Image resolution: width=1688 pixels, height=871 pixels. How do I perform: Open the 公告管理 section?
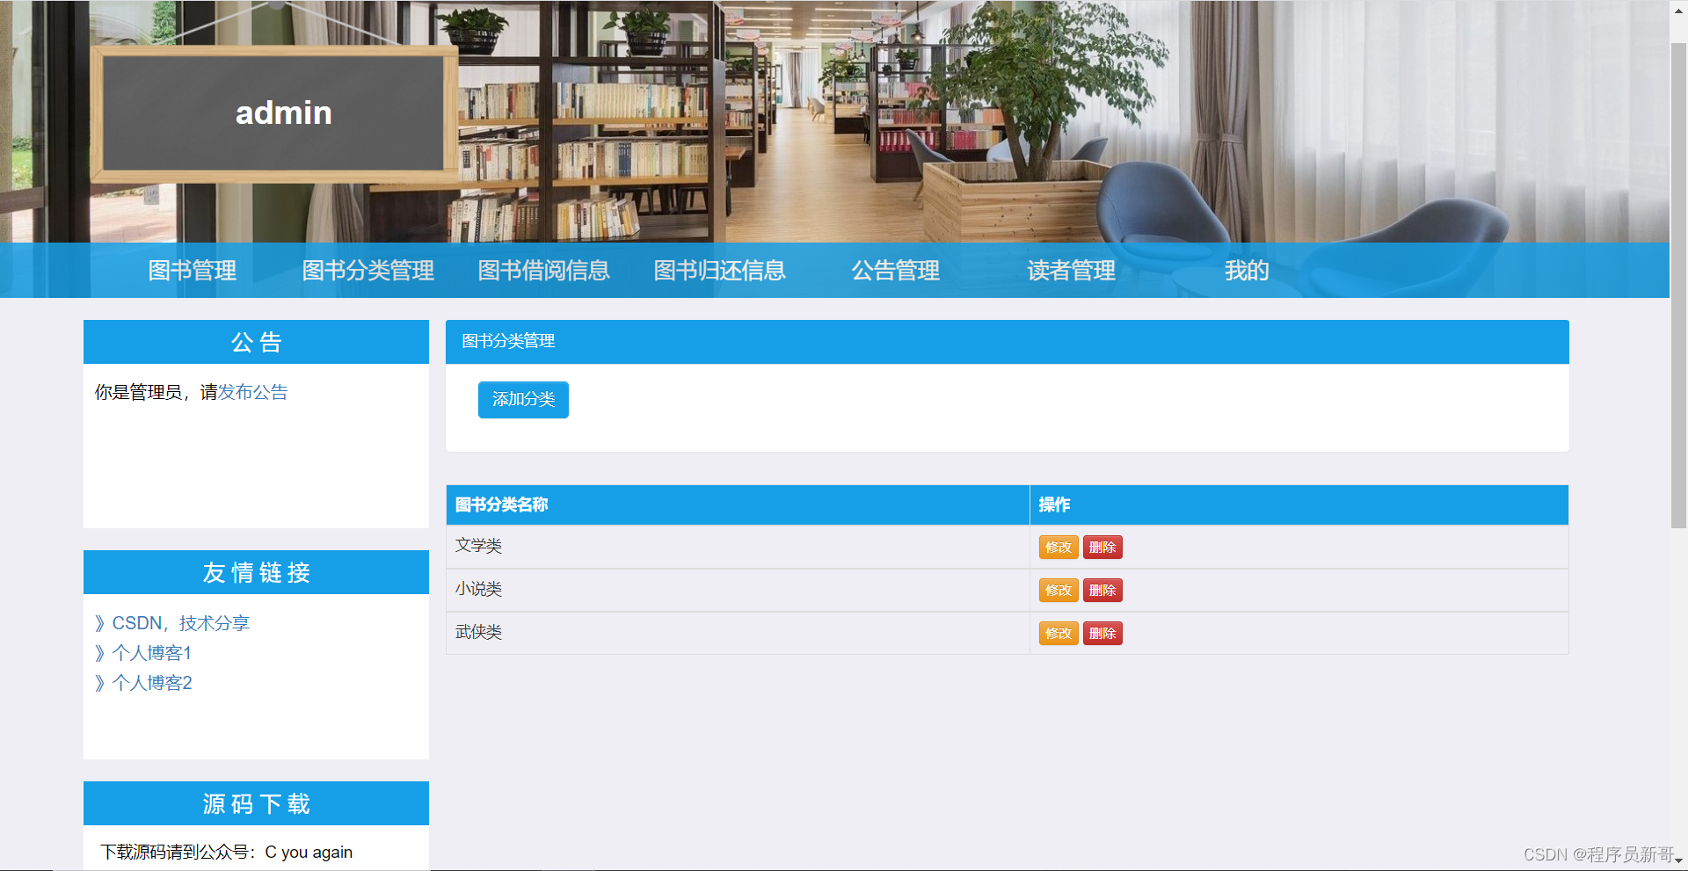pyautogui.click(x=895, y=271)
